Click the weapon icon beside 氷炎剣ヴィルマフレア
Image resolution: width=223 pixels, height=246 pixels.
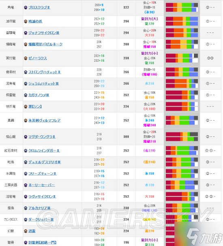point(26,120)
